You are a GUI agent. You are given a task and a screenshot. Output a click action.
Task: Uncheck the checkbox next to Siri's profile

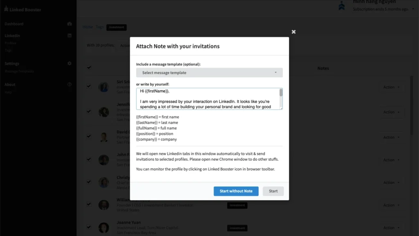point(89,87)
